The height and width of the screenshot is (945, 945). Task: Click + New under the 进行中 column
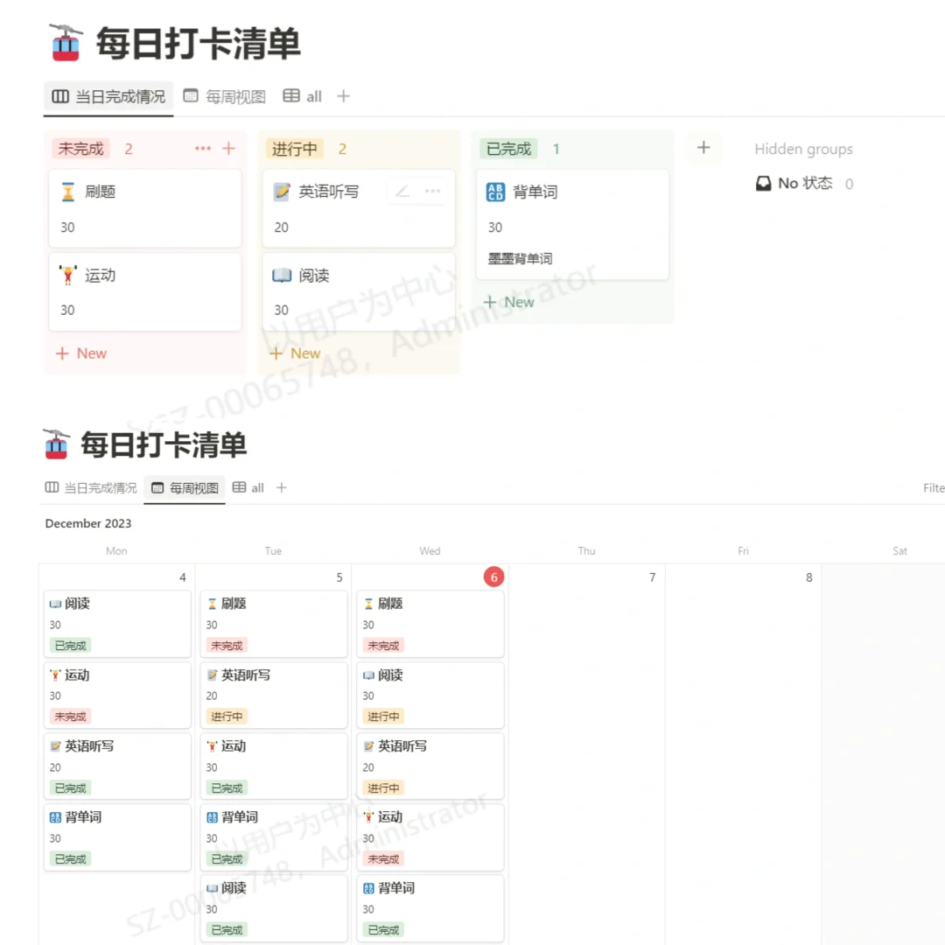coord(294,353)
